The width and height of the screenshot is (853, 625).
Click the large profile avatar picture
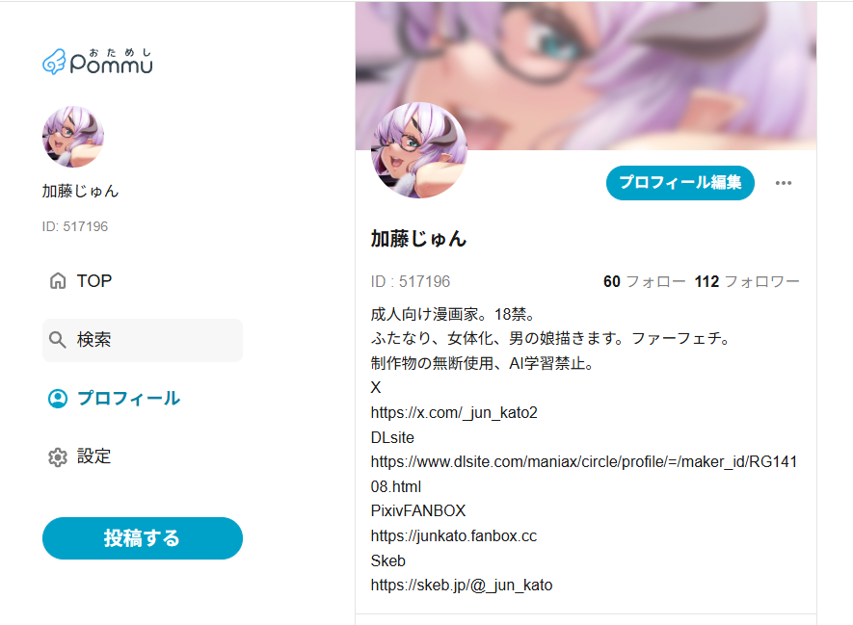(x=419, y=150)
